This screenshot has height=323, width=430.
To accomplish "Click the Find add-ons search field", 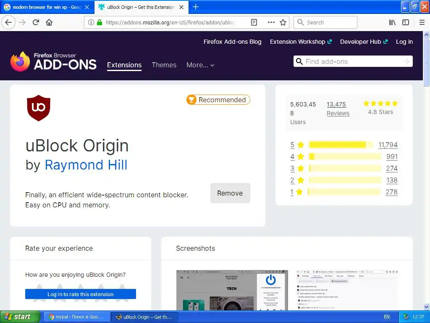I will [353, 61].
